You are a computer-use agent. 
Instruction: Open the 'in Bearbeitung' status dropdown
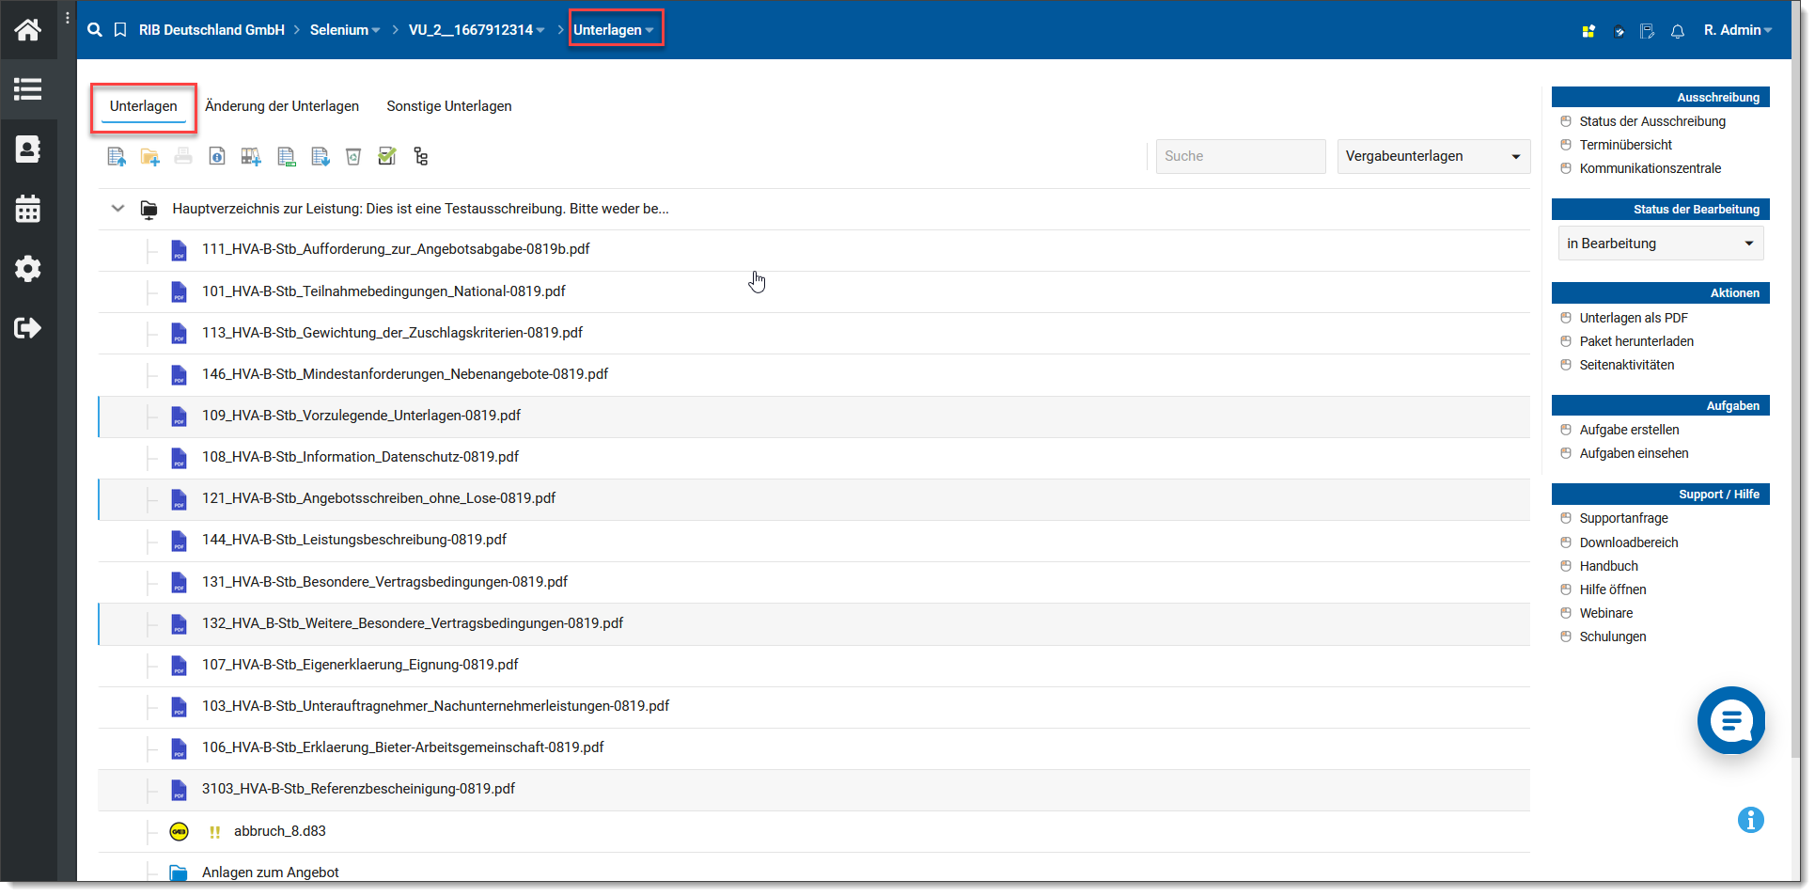[x=1660, y=244]
